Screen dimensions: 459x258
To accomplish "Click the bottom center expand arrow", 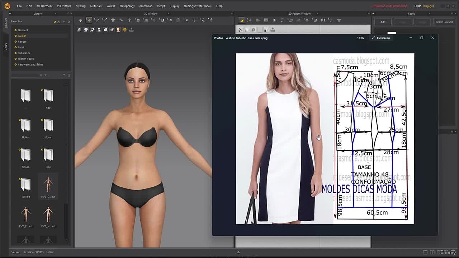I will (238, 252).
